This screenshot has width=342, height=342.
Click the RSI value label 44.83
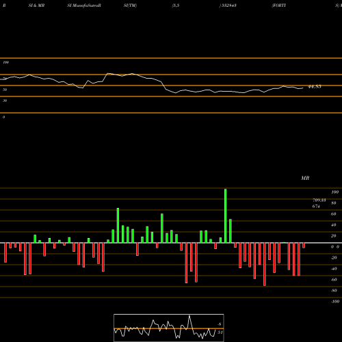point(315,87)
